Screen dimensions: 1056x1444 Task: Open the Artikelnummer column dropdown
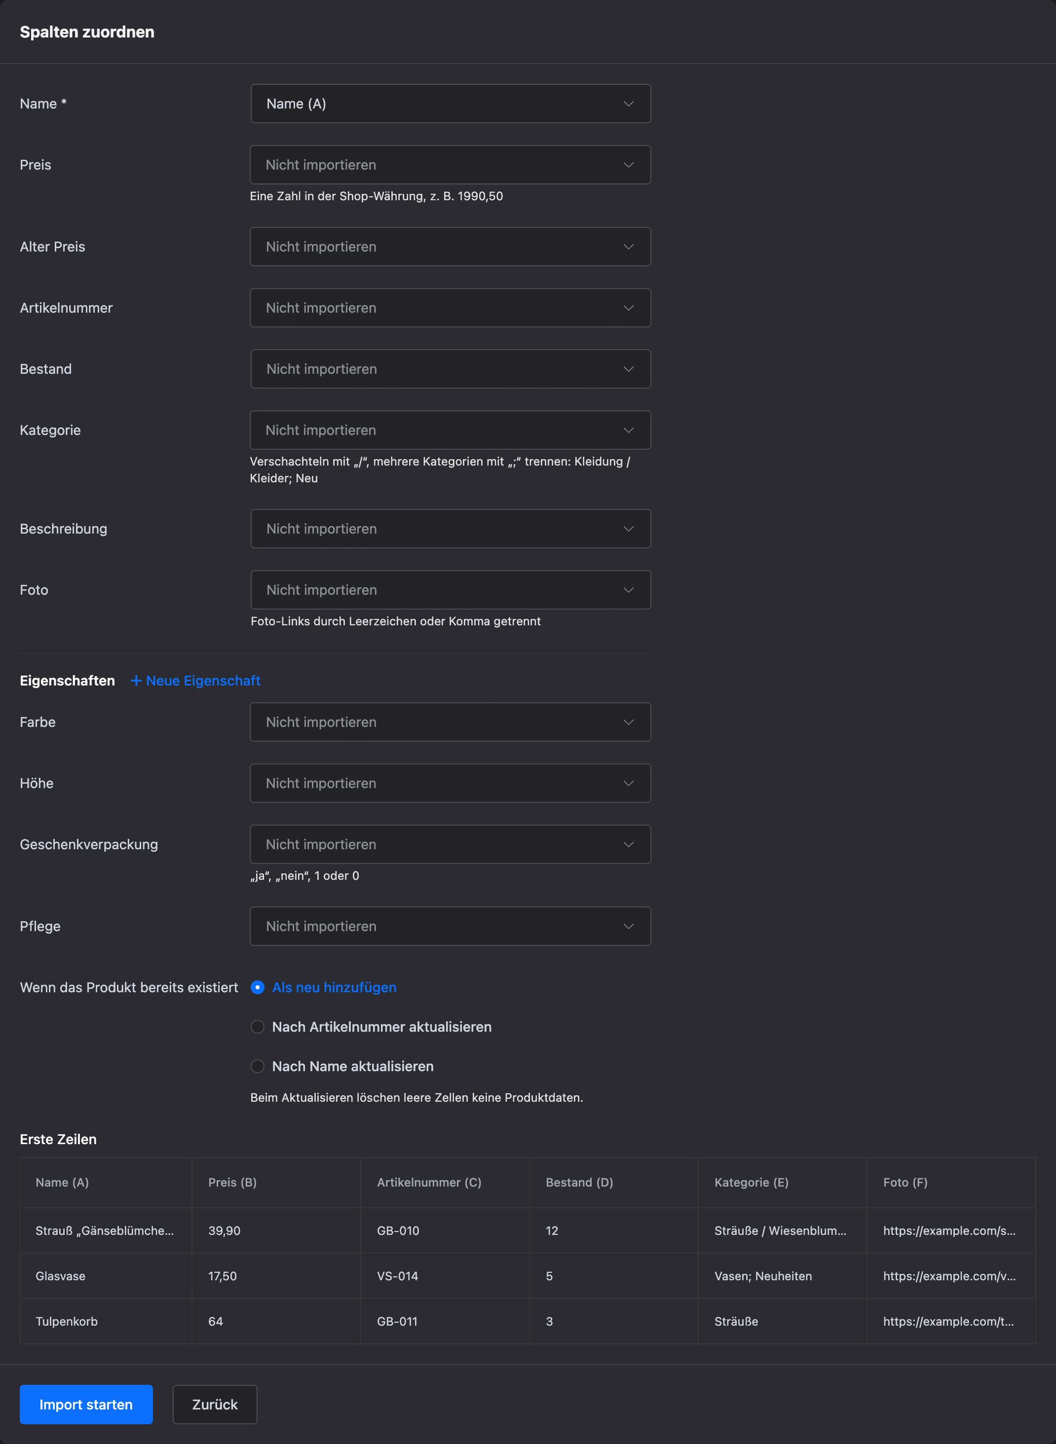click(451, 308)
